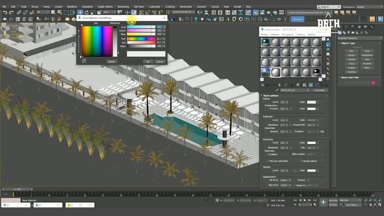Select the Lights category icon
The width and height of the screenshot is (384, 216).
pos(349,32)
